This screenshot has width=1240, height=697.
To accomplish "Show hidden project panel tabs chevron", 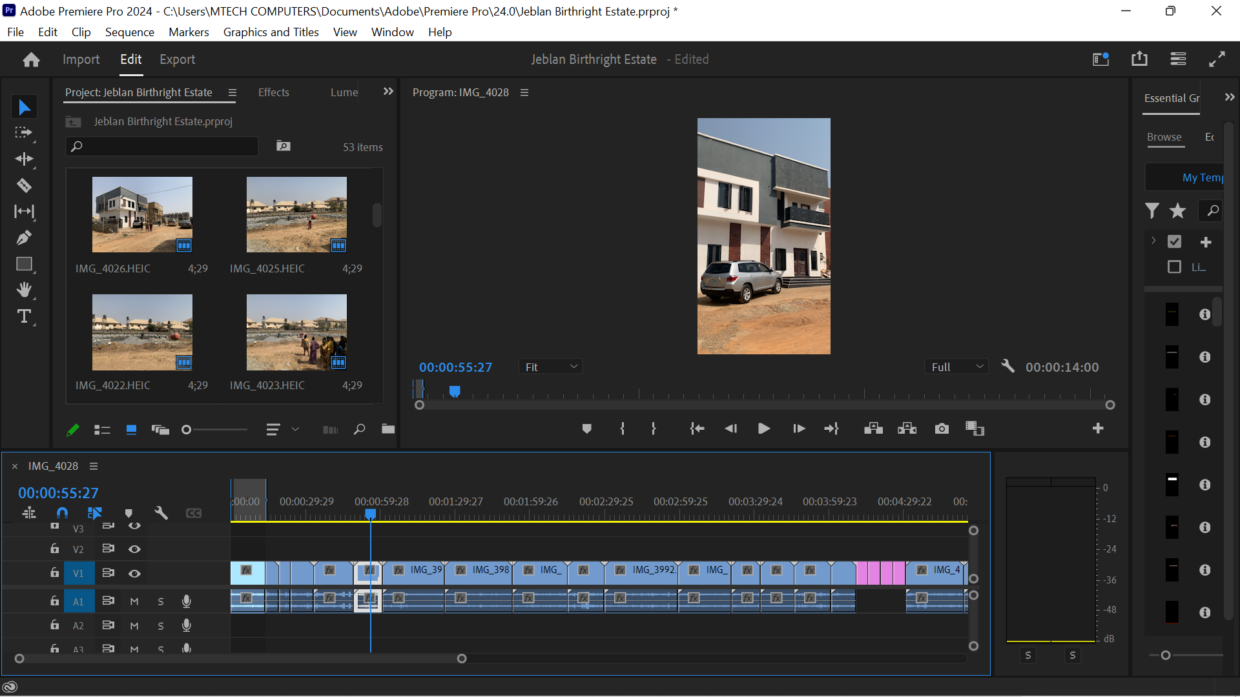I will click(x=388, y=92).
